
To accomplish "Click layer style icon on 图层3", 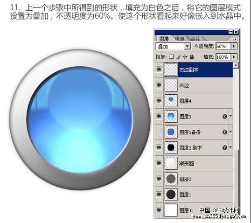I will (225, 116).
